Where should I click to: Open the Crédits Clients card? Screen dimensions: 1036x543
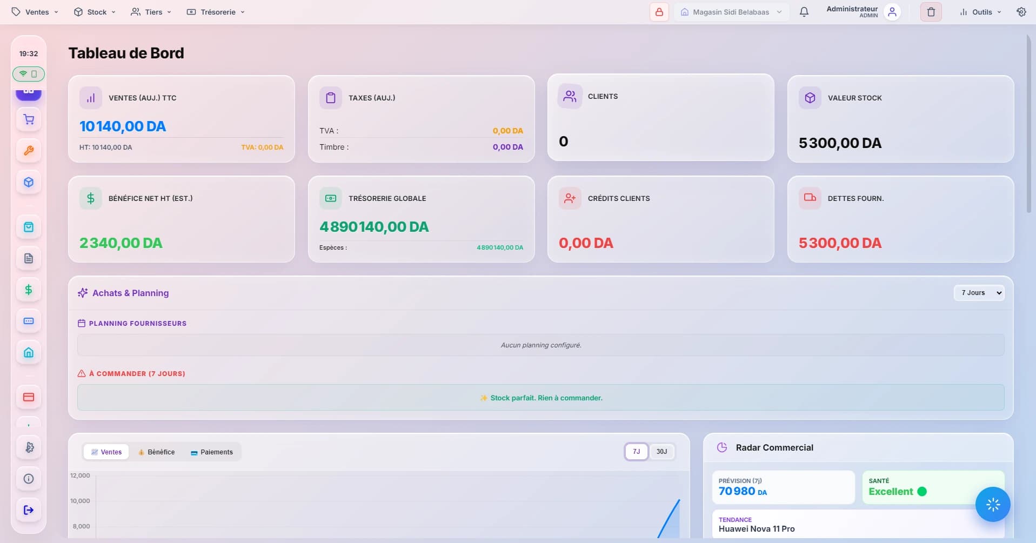pyautogui.click(x=660, y=219)
